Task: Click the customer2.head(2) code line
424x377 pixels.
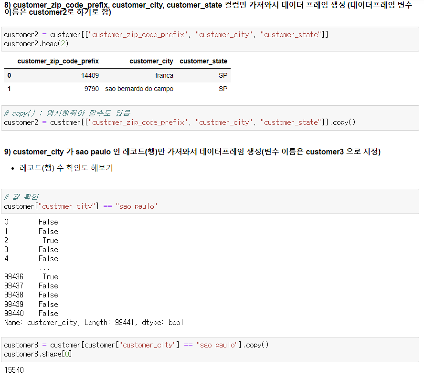Action: pyautogui.click(x=36, y=44)
